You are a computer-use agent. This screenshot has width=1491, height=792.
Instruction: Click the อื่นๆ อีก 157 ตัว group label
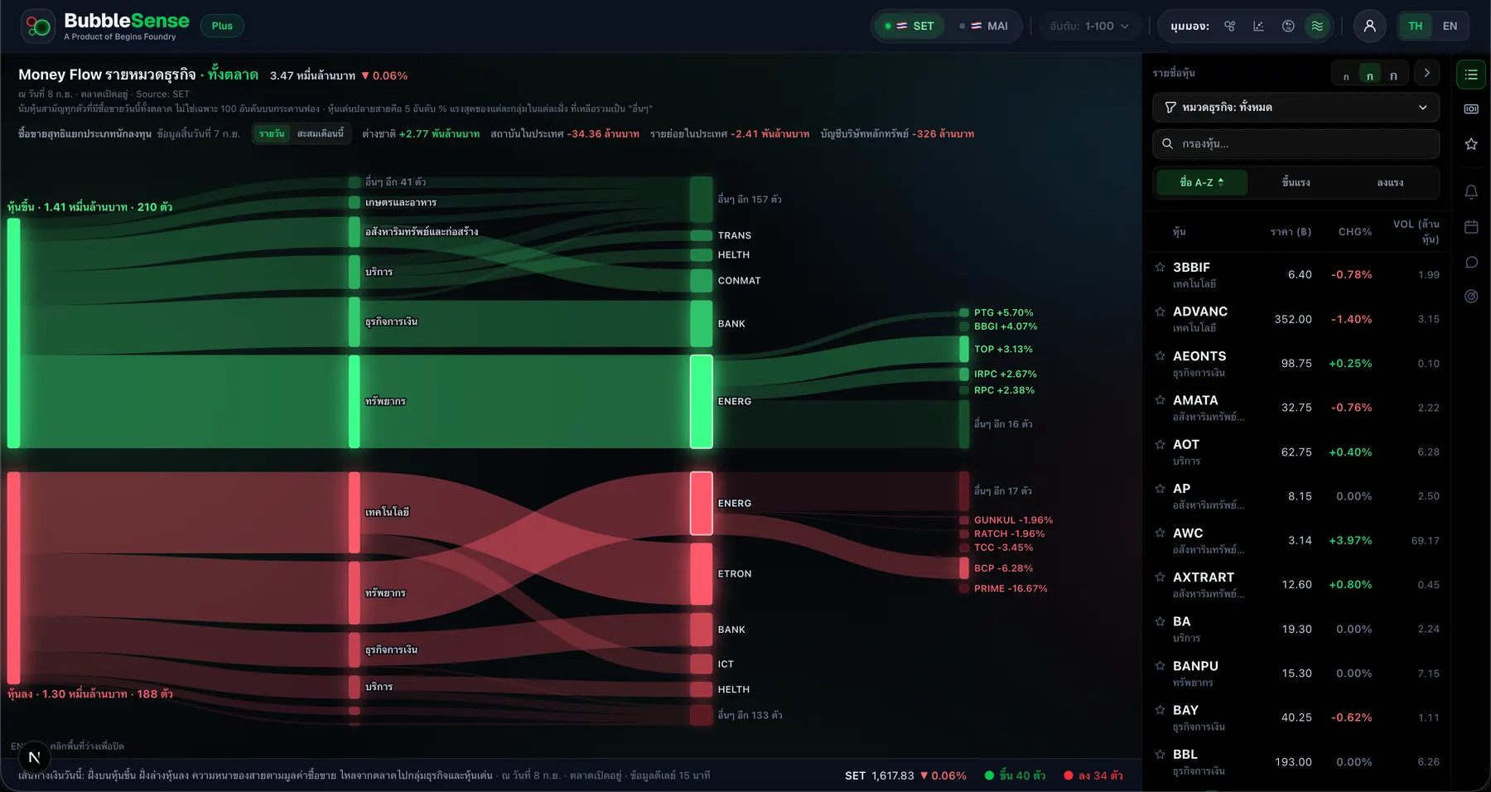point(750,200)
